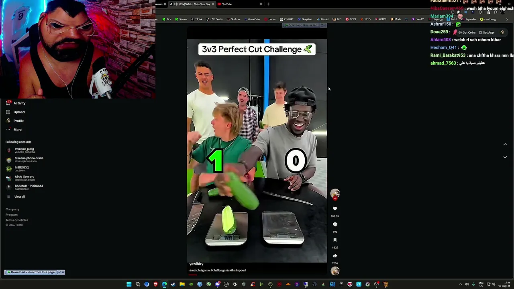Open Steam from the taskbar

click(173, 285)
